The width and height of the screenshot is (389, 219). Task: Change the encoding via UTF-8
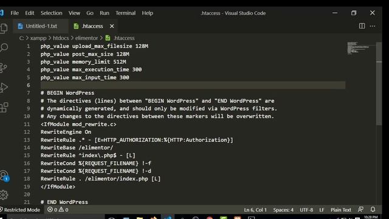click(306, 210)
